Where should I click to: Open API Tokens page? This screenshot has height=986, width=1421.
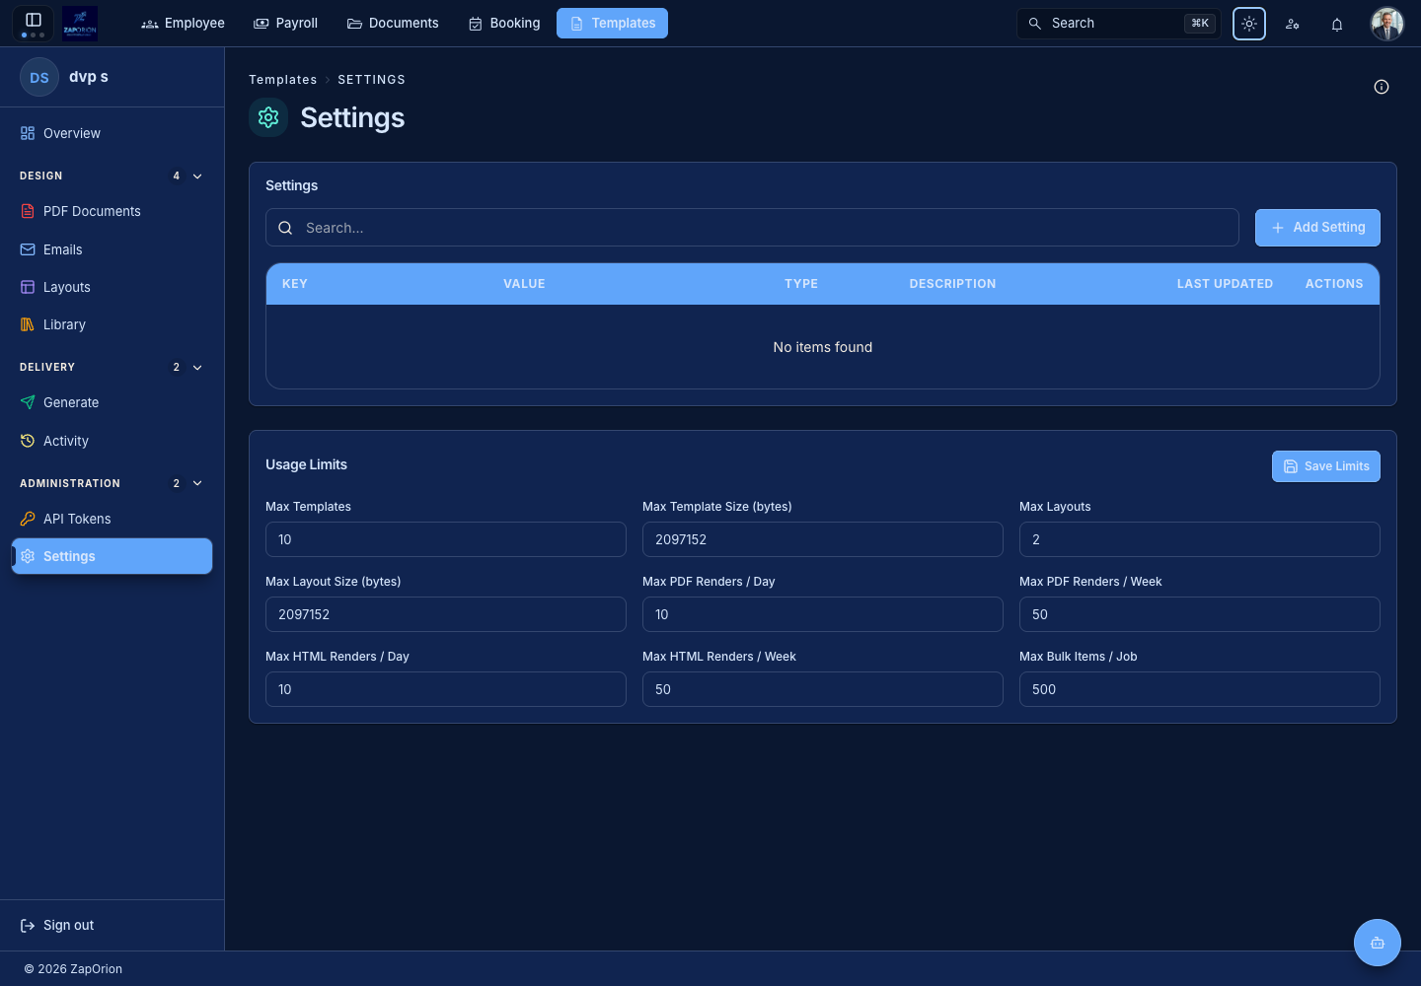click(112, 519)
